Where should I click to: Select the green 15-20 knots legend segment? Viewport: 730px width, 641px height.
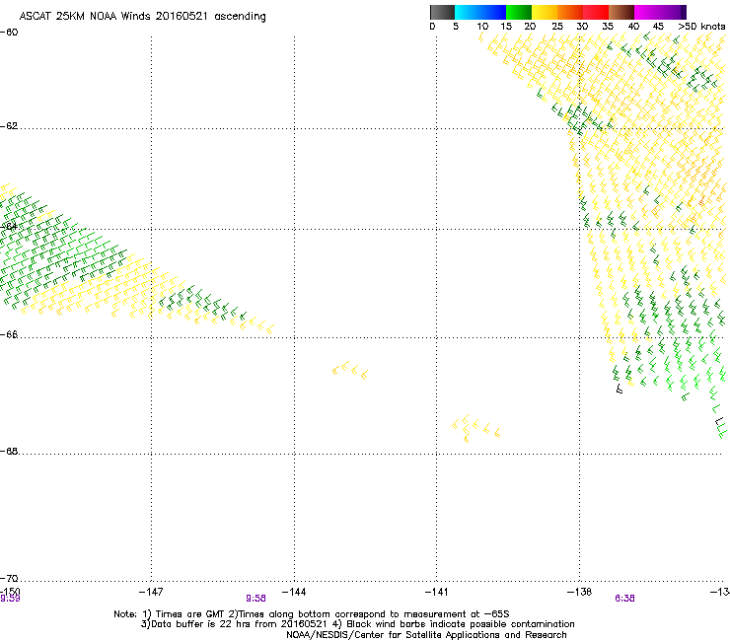point(519,12)
